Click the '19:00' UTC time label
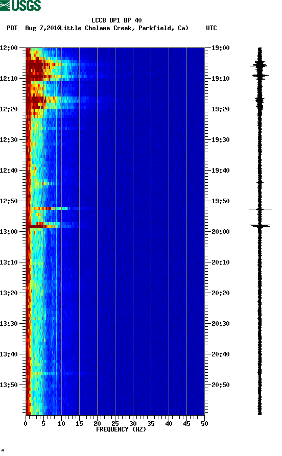The height and width of the screenshot is (456, 282). click(221, 48)
